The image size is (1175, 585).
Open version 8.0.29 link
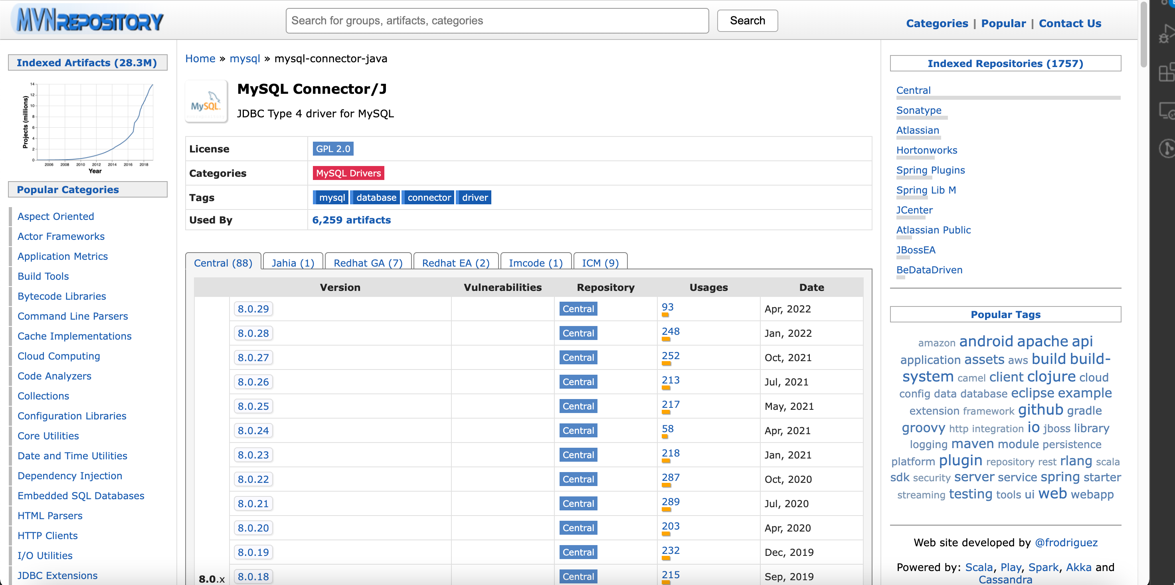(x=253, y=309)
